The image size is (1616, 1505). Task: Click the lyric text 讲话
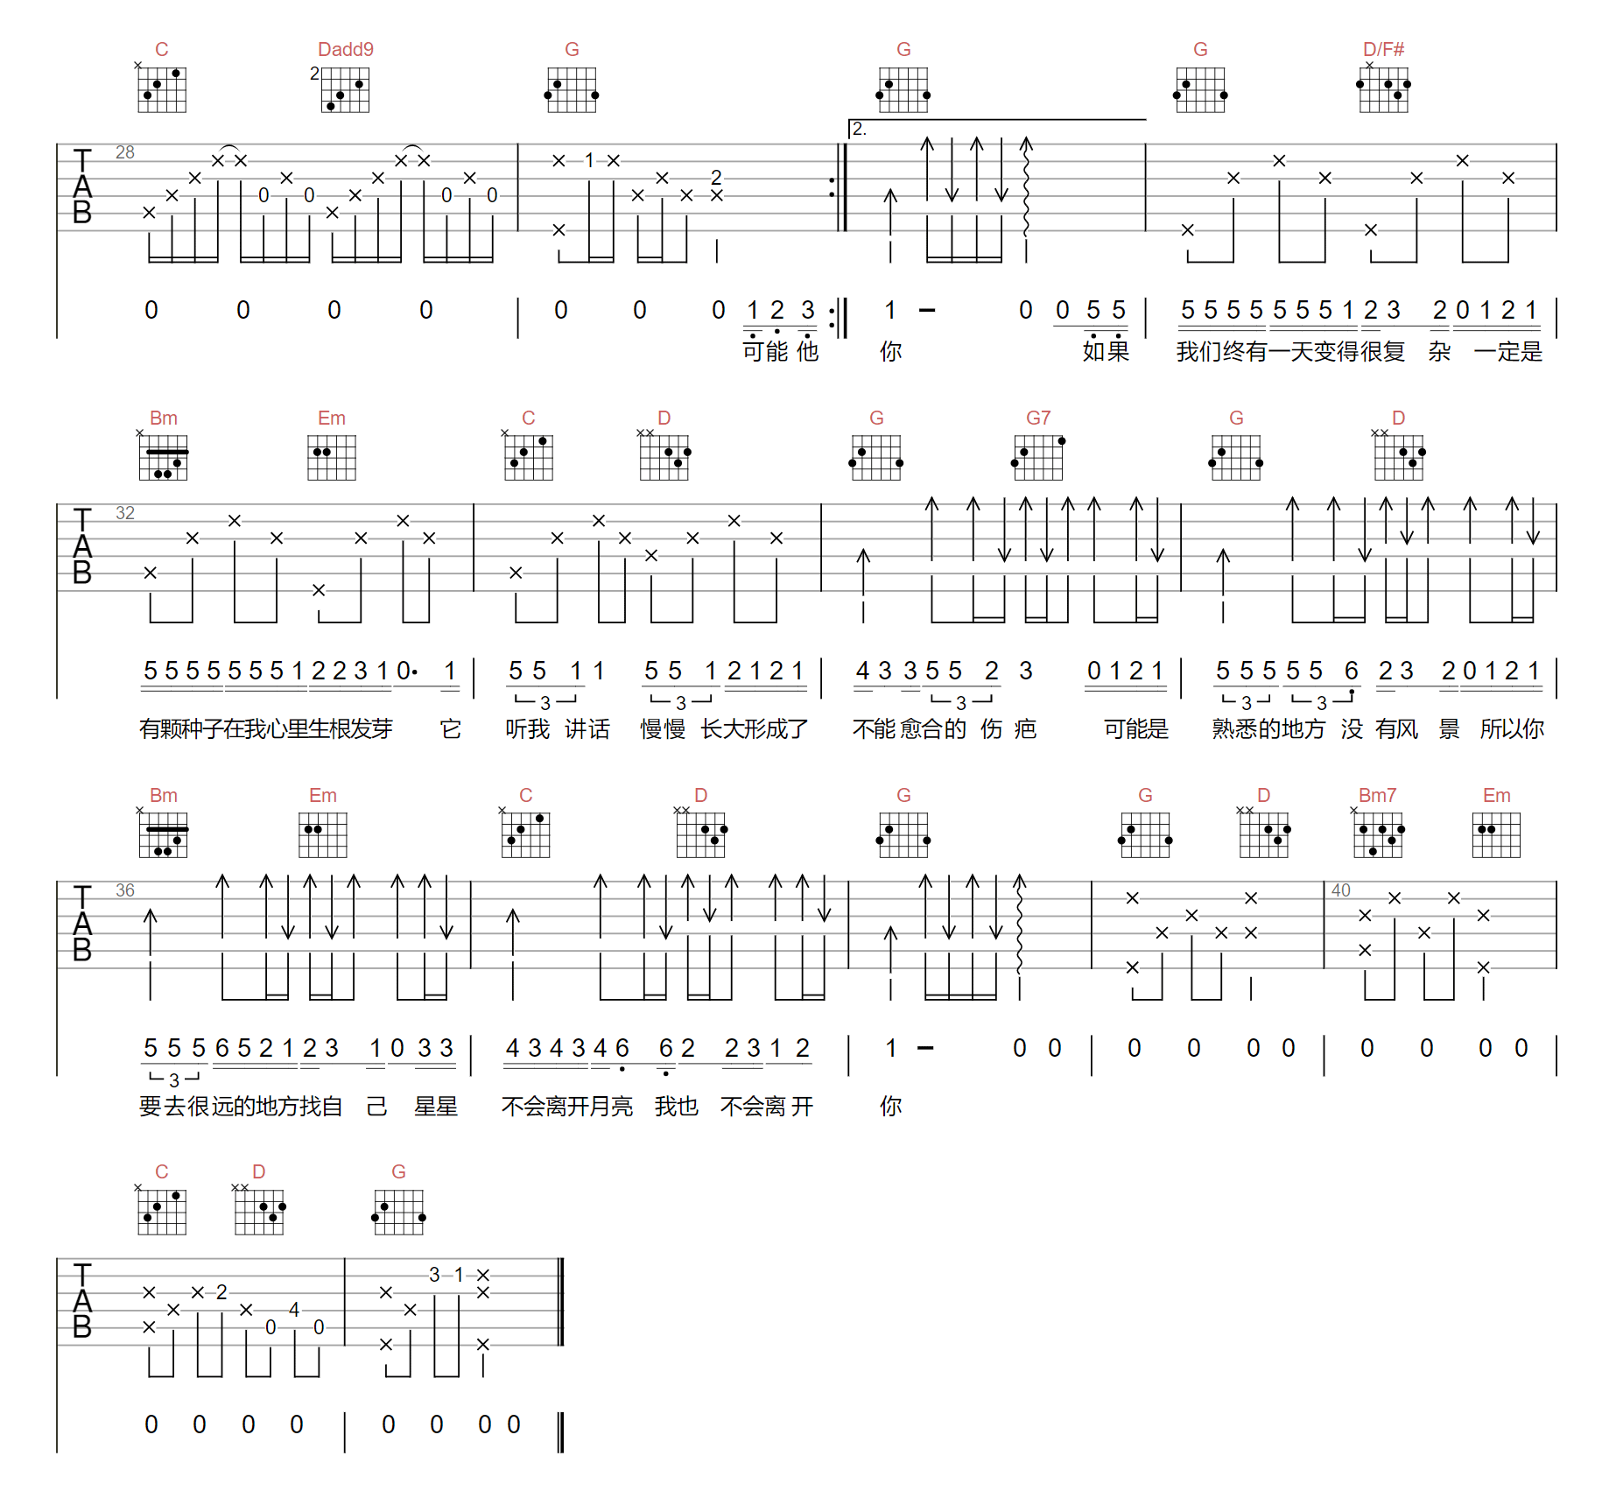pos(587,728)
